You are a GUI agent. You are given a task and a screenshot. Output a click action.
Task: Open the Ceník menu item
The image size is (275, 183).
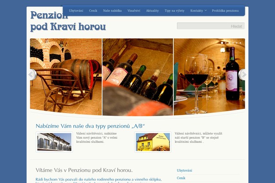coord(93,11)
